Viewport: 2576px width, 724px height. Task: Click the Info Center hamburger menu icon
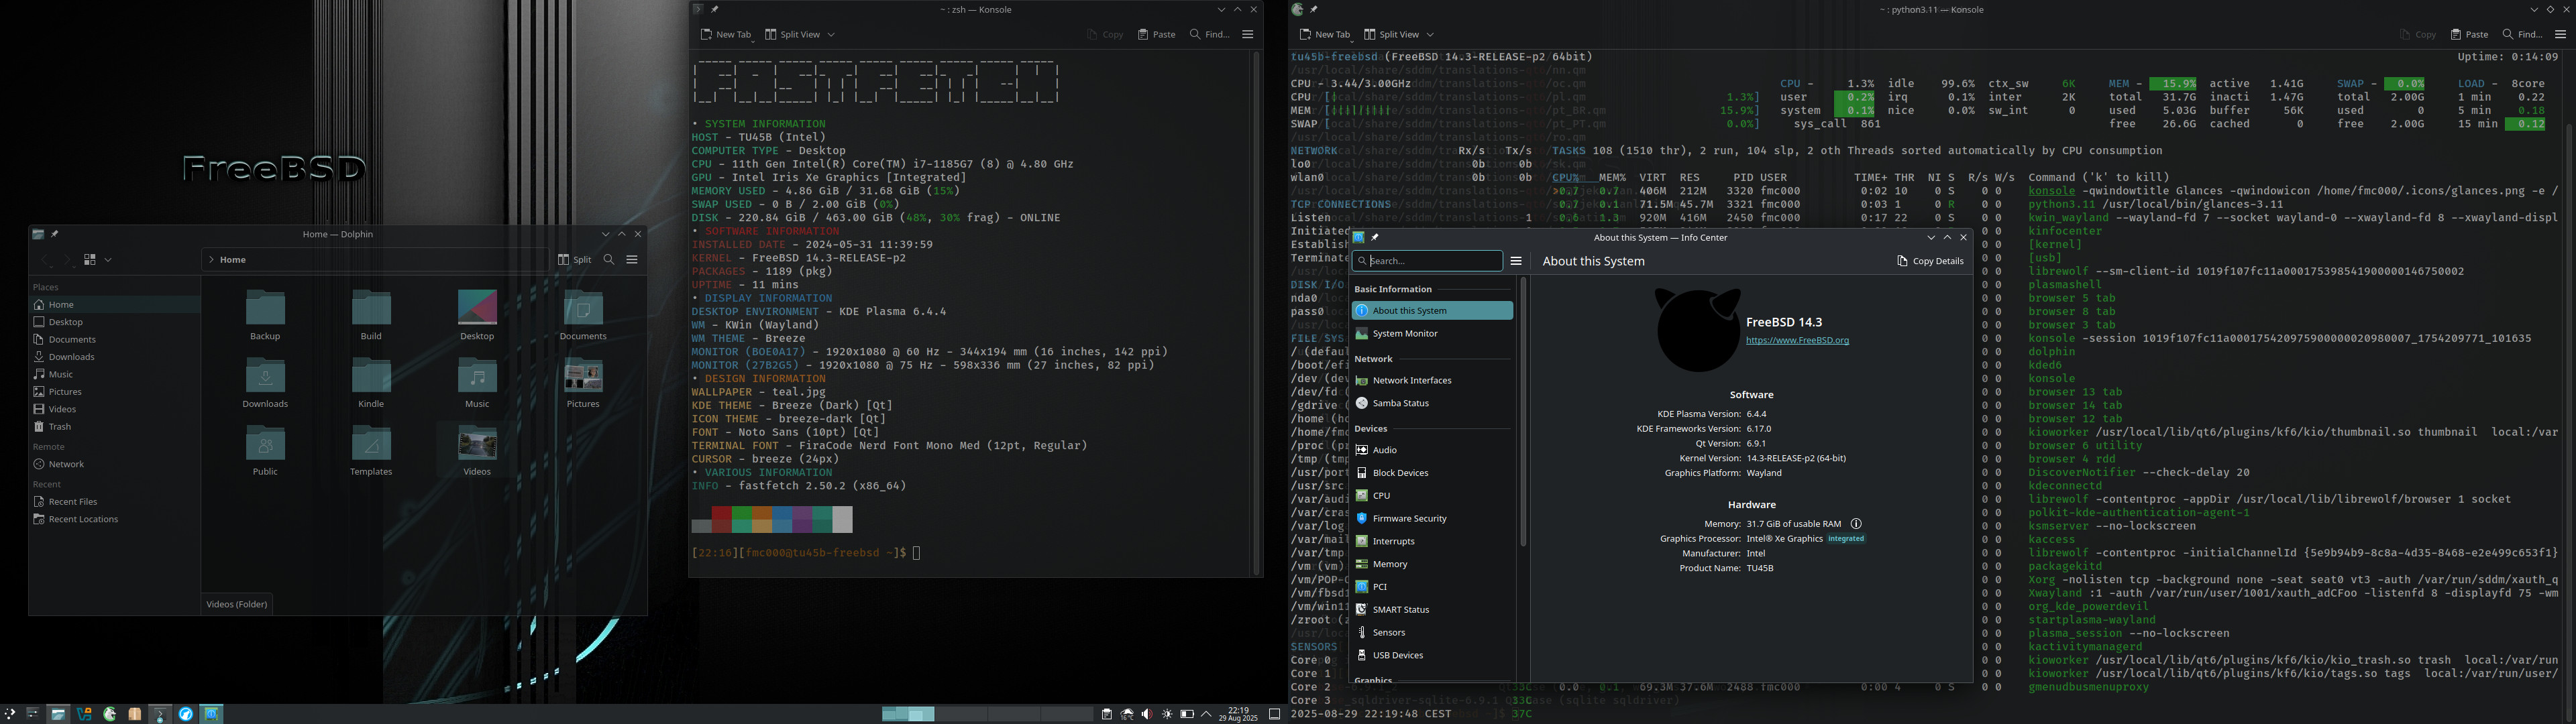click(x=1516, y=261)
